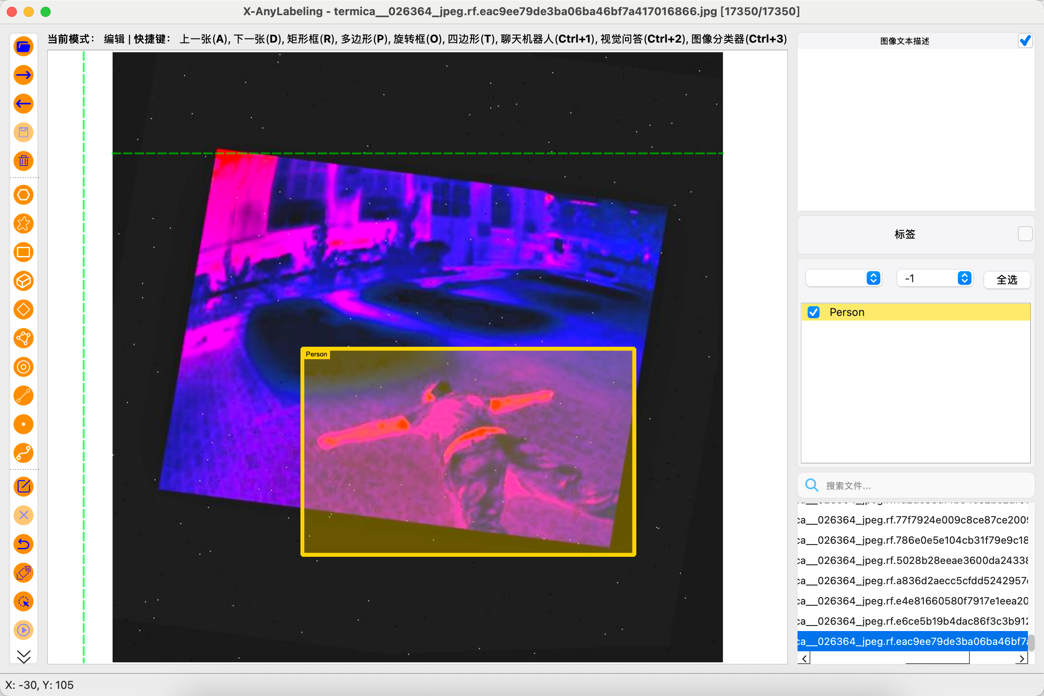1044x696 pixels.
Task: Click the undo arrow icon
Action: click(x=24, y=544)
